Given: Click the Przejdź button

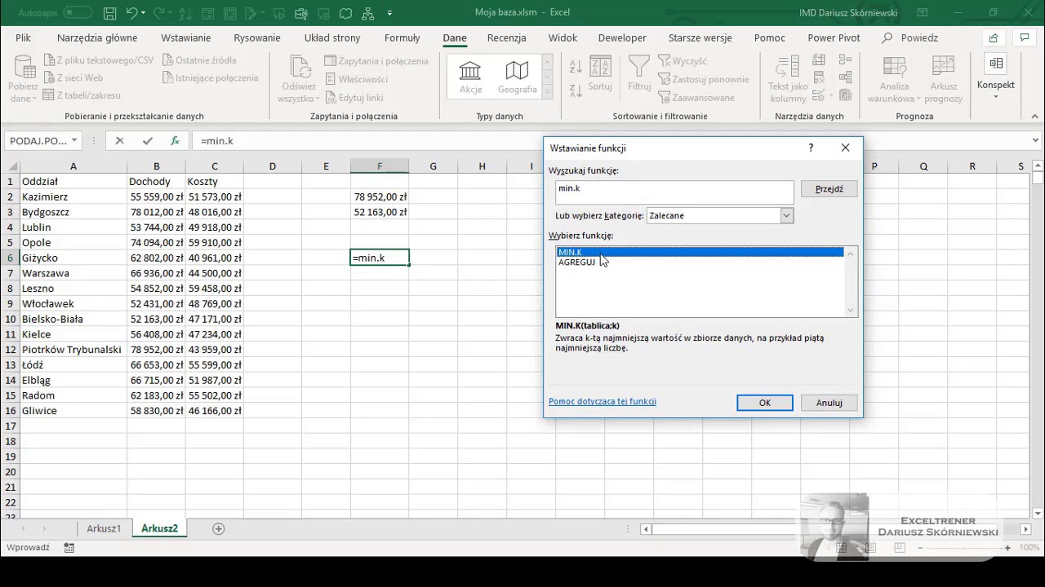Looking at the screenshot, I should 829,188.
